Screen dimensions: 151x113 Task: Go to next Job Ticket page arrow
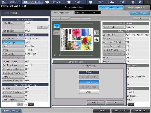pyautogui.click(x=31, y=105)
